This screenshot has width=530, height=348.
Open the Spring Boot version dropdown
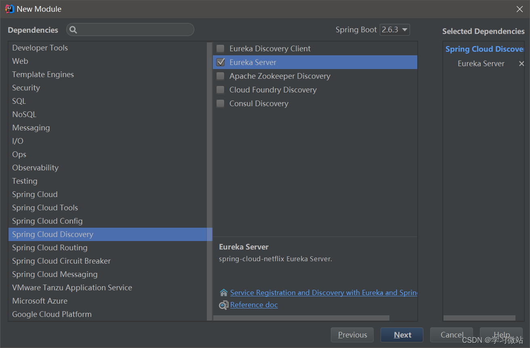coord(395,29)
